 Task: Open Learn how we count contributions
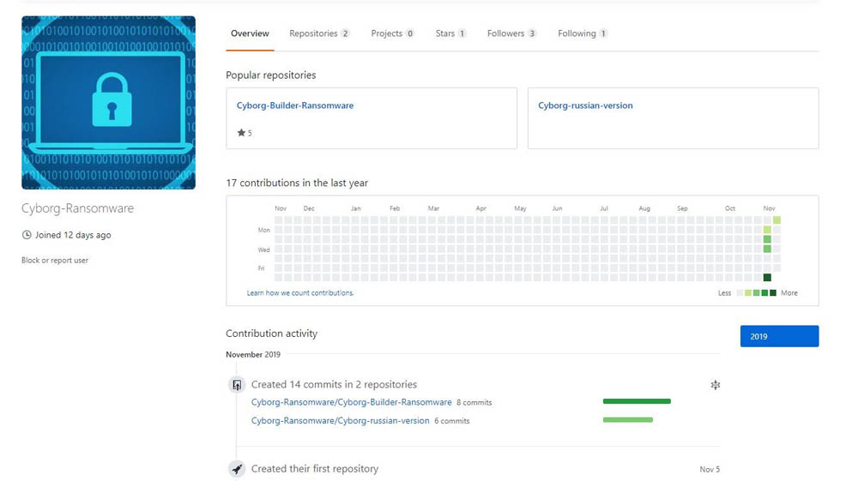click(x=299, y=293)
